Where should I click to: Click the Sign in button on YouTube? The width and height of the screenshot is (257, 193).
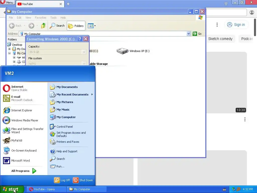tap(236, 25)
